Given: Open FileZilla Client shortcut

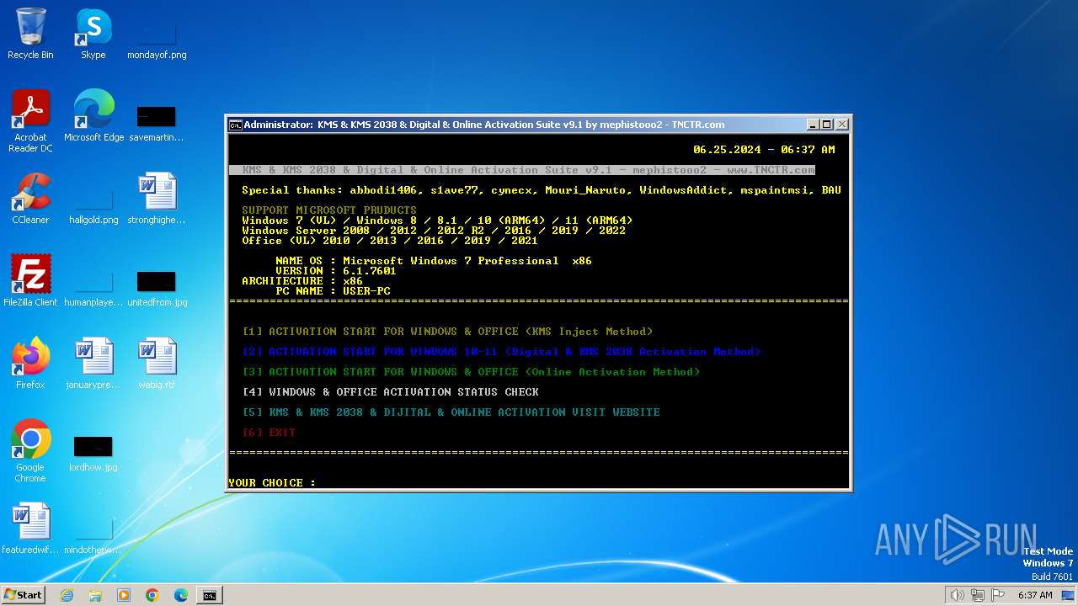Looking at the screenshot, I should point(30,280).
